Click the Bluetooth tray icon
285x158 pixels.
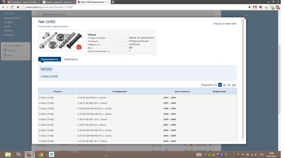pos(230,155)
